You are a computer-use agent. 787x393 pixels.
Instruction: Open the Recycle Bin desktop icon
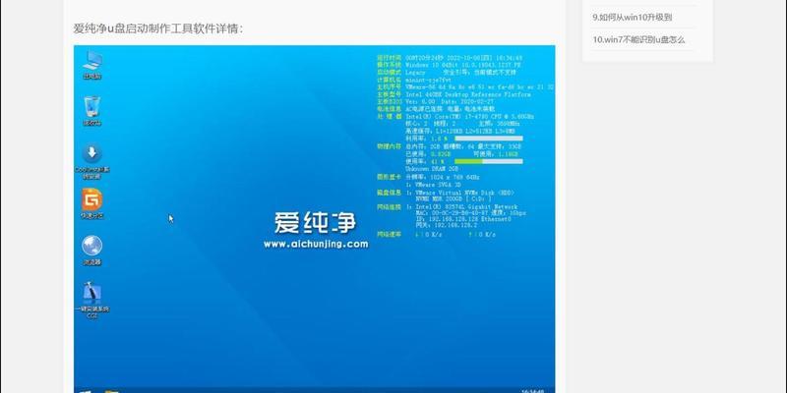(92, 110)
